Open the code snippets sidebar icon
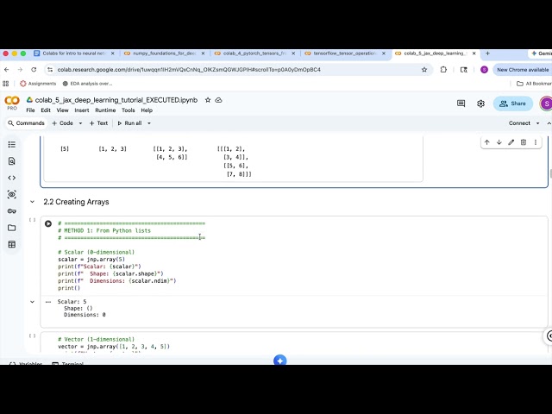552x414 pixels. (11, 178)
